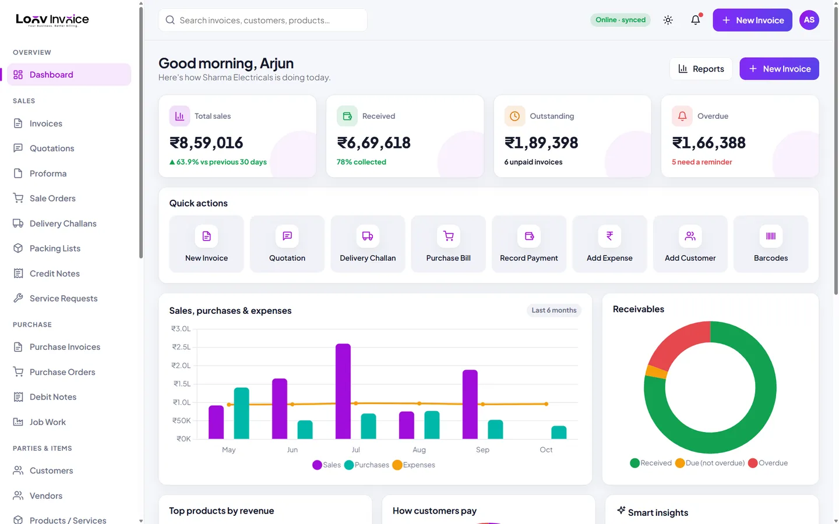Click the 'How customers pay' heading

(x=435, y=511)
